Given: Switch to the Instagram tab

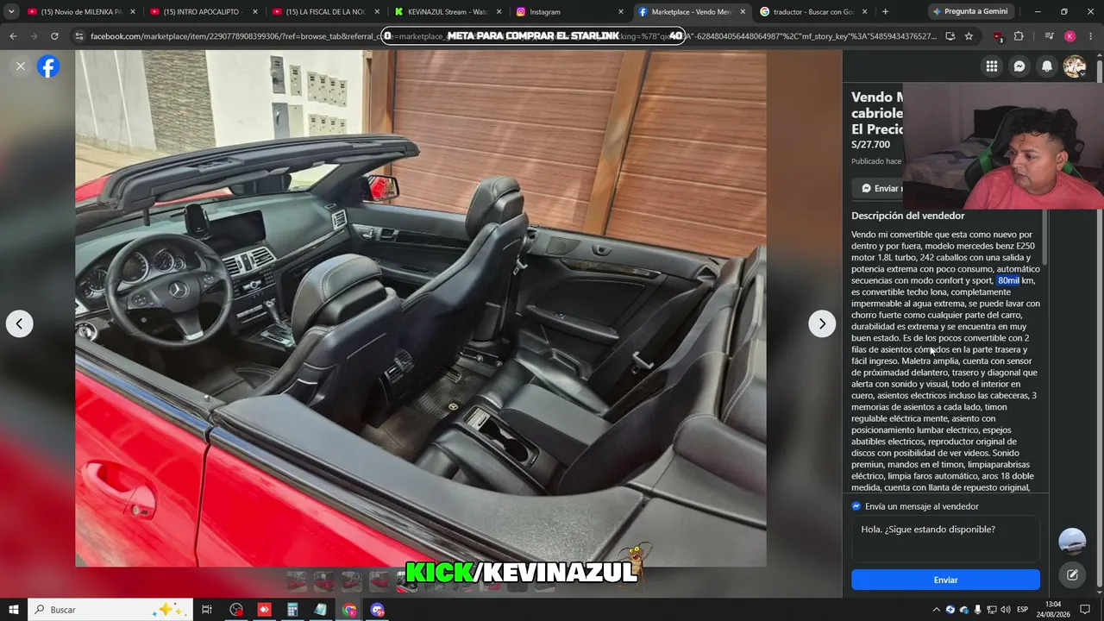Looking at the screenshot, I should (x=571, y=12).
